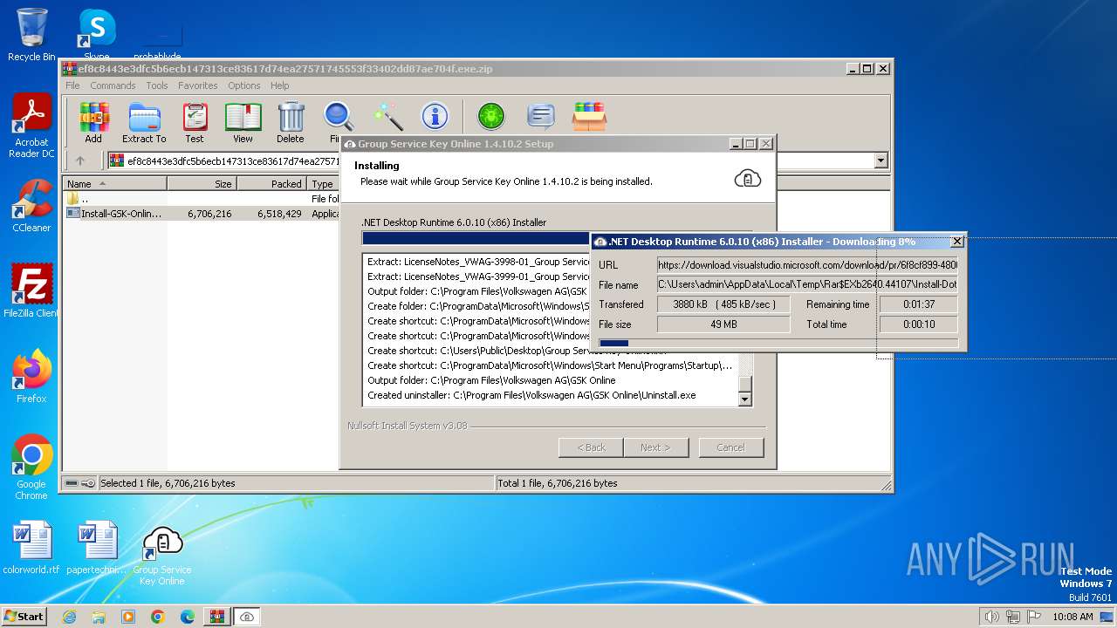
Task: Open Firefox desktop icon
Action: 31,376
